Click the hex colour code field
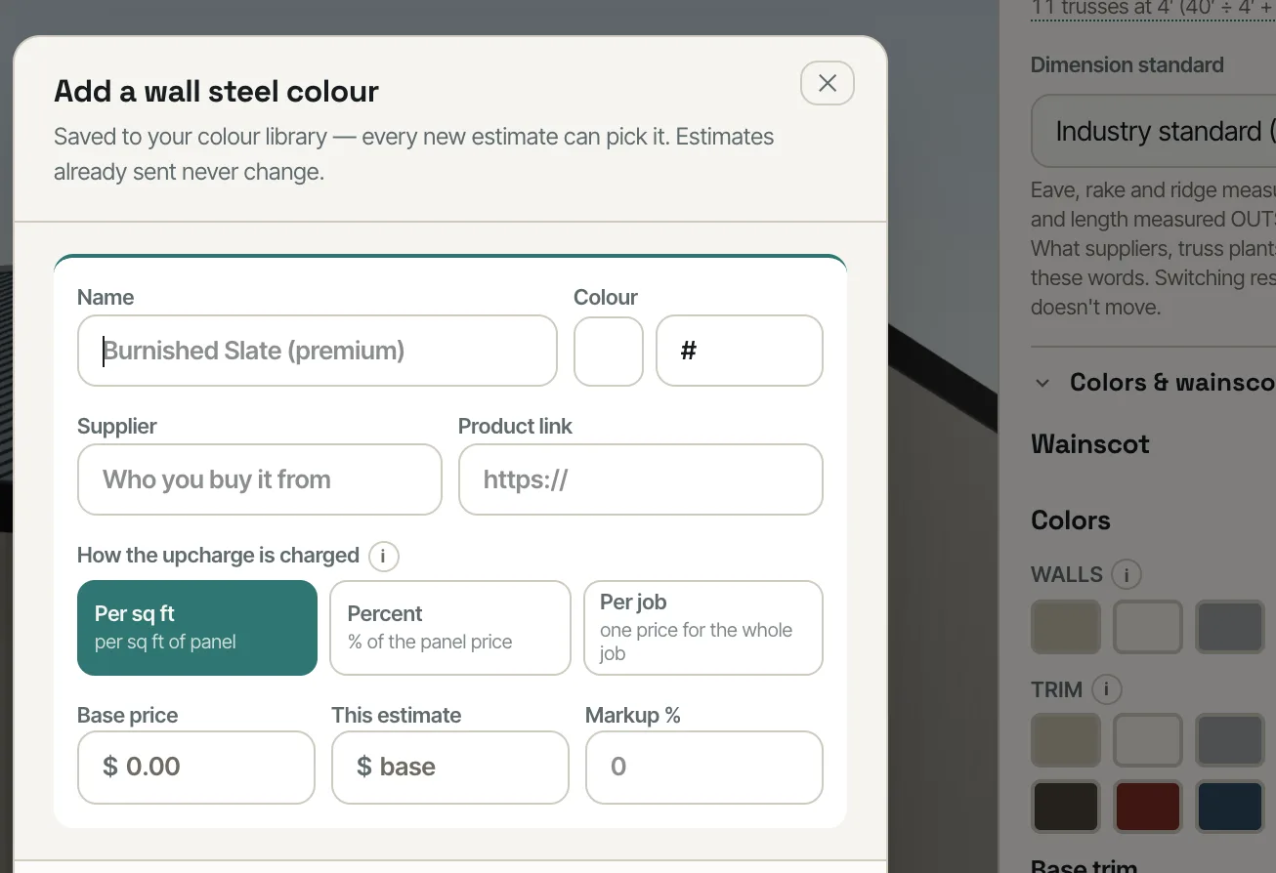The width and height of the screenshot is (1276, 873). point(740,351)
